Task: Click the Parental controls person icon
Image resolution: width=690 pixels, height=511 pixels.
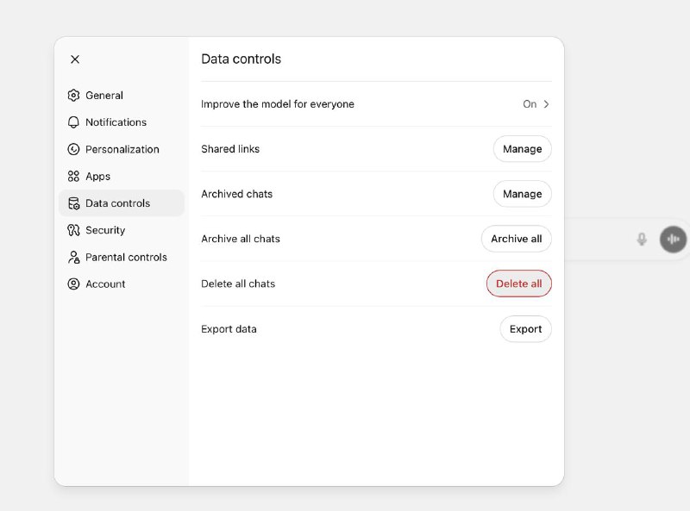Action: click(x=73, y=257)
